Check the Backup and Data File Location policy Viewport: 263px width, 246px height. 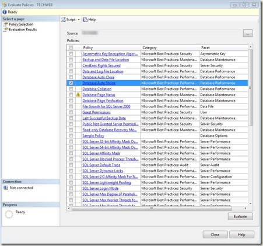pyautogui.click(x=71, y=60)
